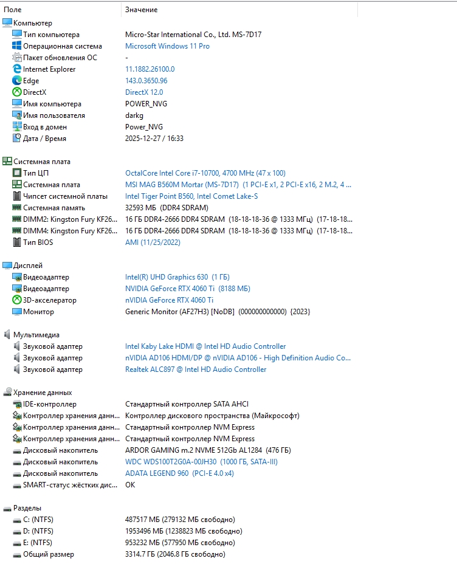Click the DIMM4 memory module icon

[16, 231]
